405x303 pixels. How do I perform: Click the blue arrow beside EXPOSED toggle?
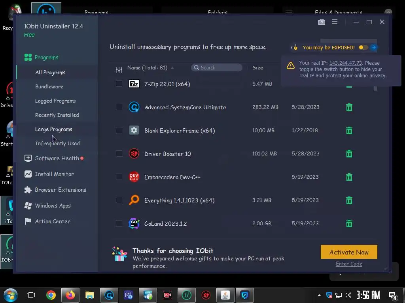point(373,47)
